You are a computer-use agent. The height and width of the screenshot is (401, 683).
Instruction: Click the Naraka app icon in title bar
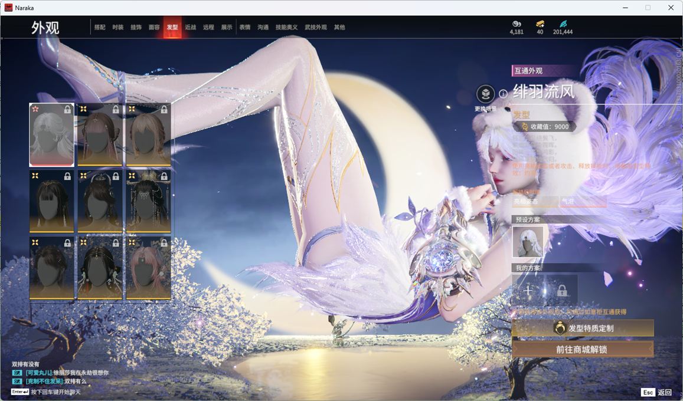click(8, 8)
